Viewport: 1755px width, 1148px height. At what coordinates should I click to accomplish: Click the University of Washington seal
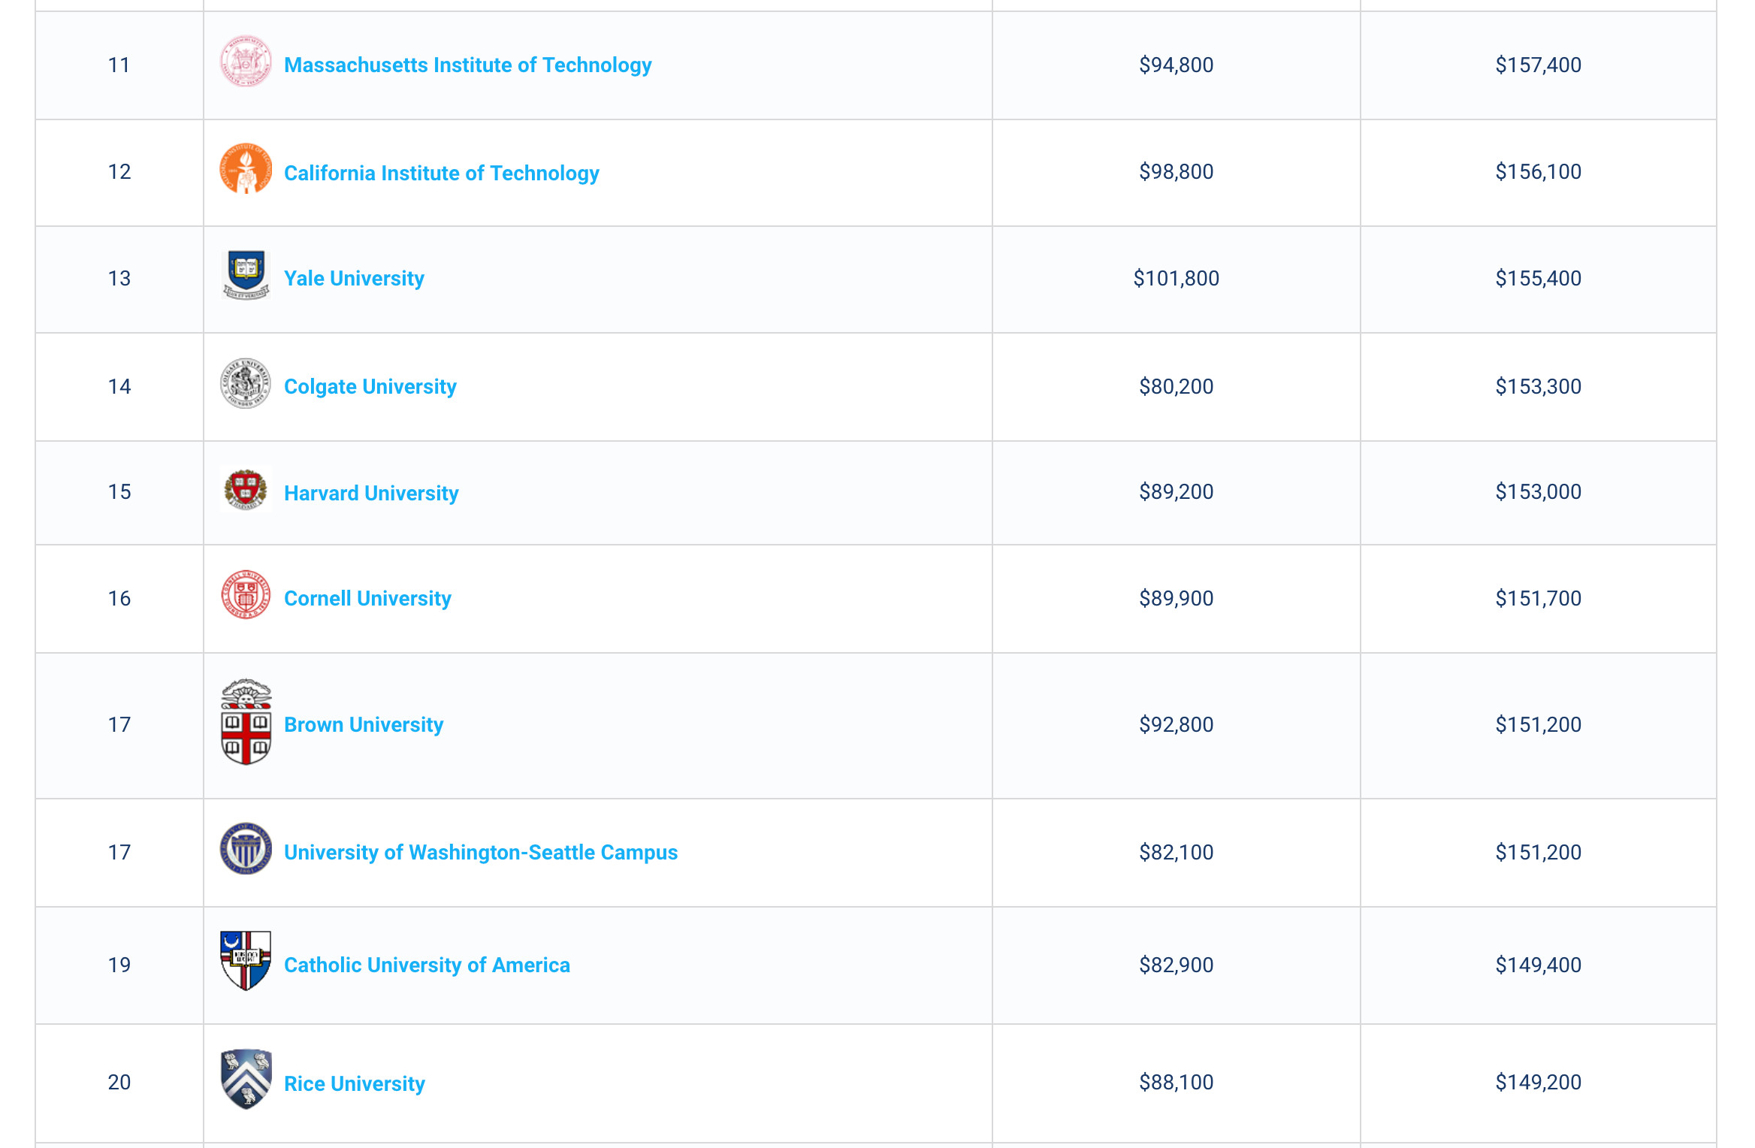coord(246,849)
